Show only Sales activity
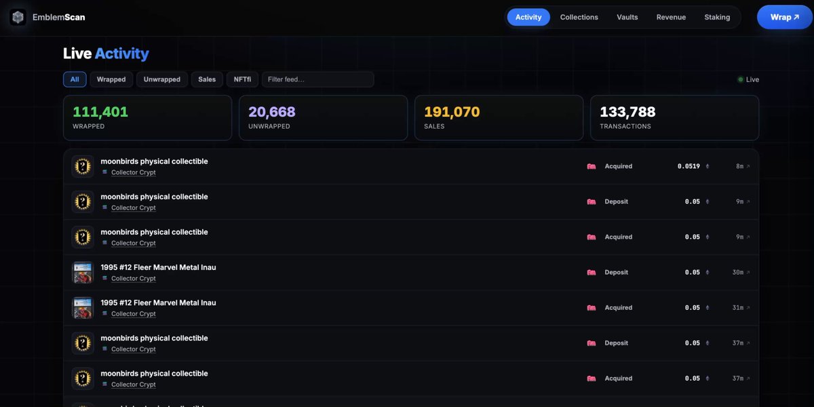 [x=207, y=79]
